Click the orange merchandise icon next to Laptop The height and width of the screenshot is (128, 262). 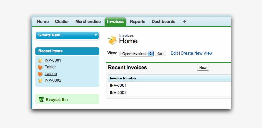pos(40,74)
